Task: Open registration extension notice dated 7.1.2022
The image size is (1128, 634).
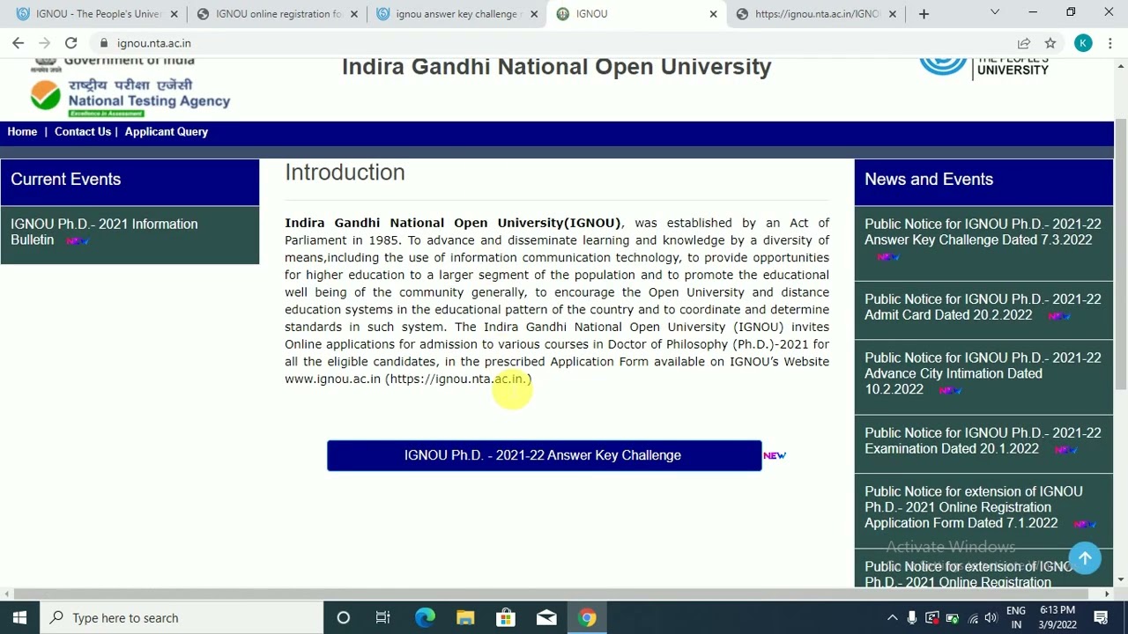Action: (974, 507)
